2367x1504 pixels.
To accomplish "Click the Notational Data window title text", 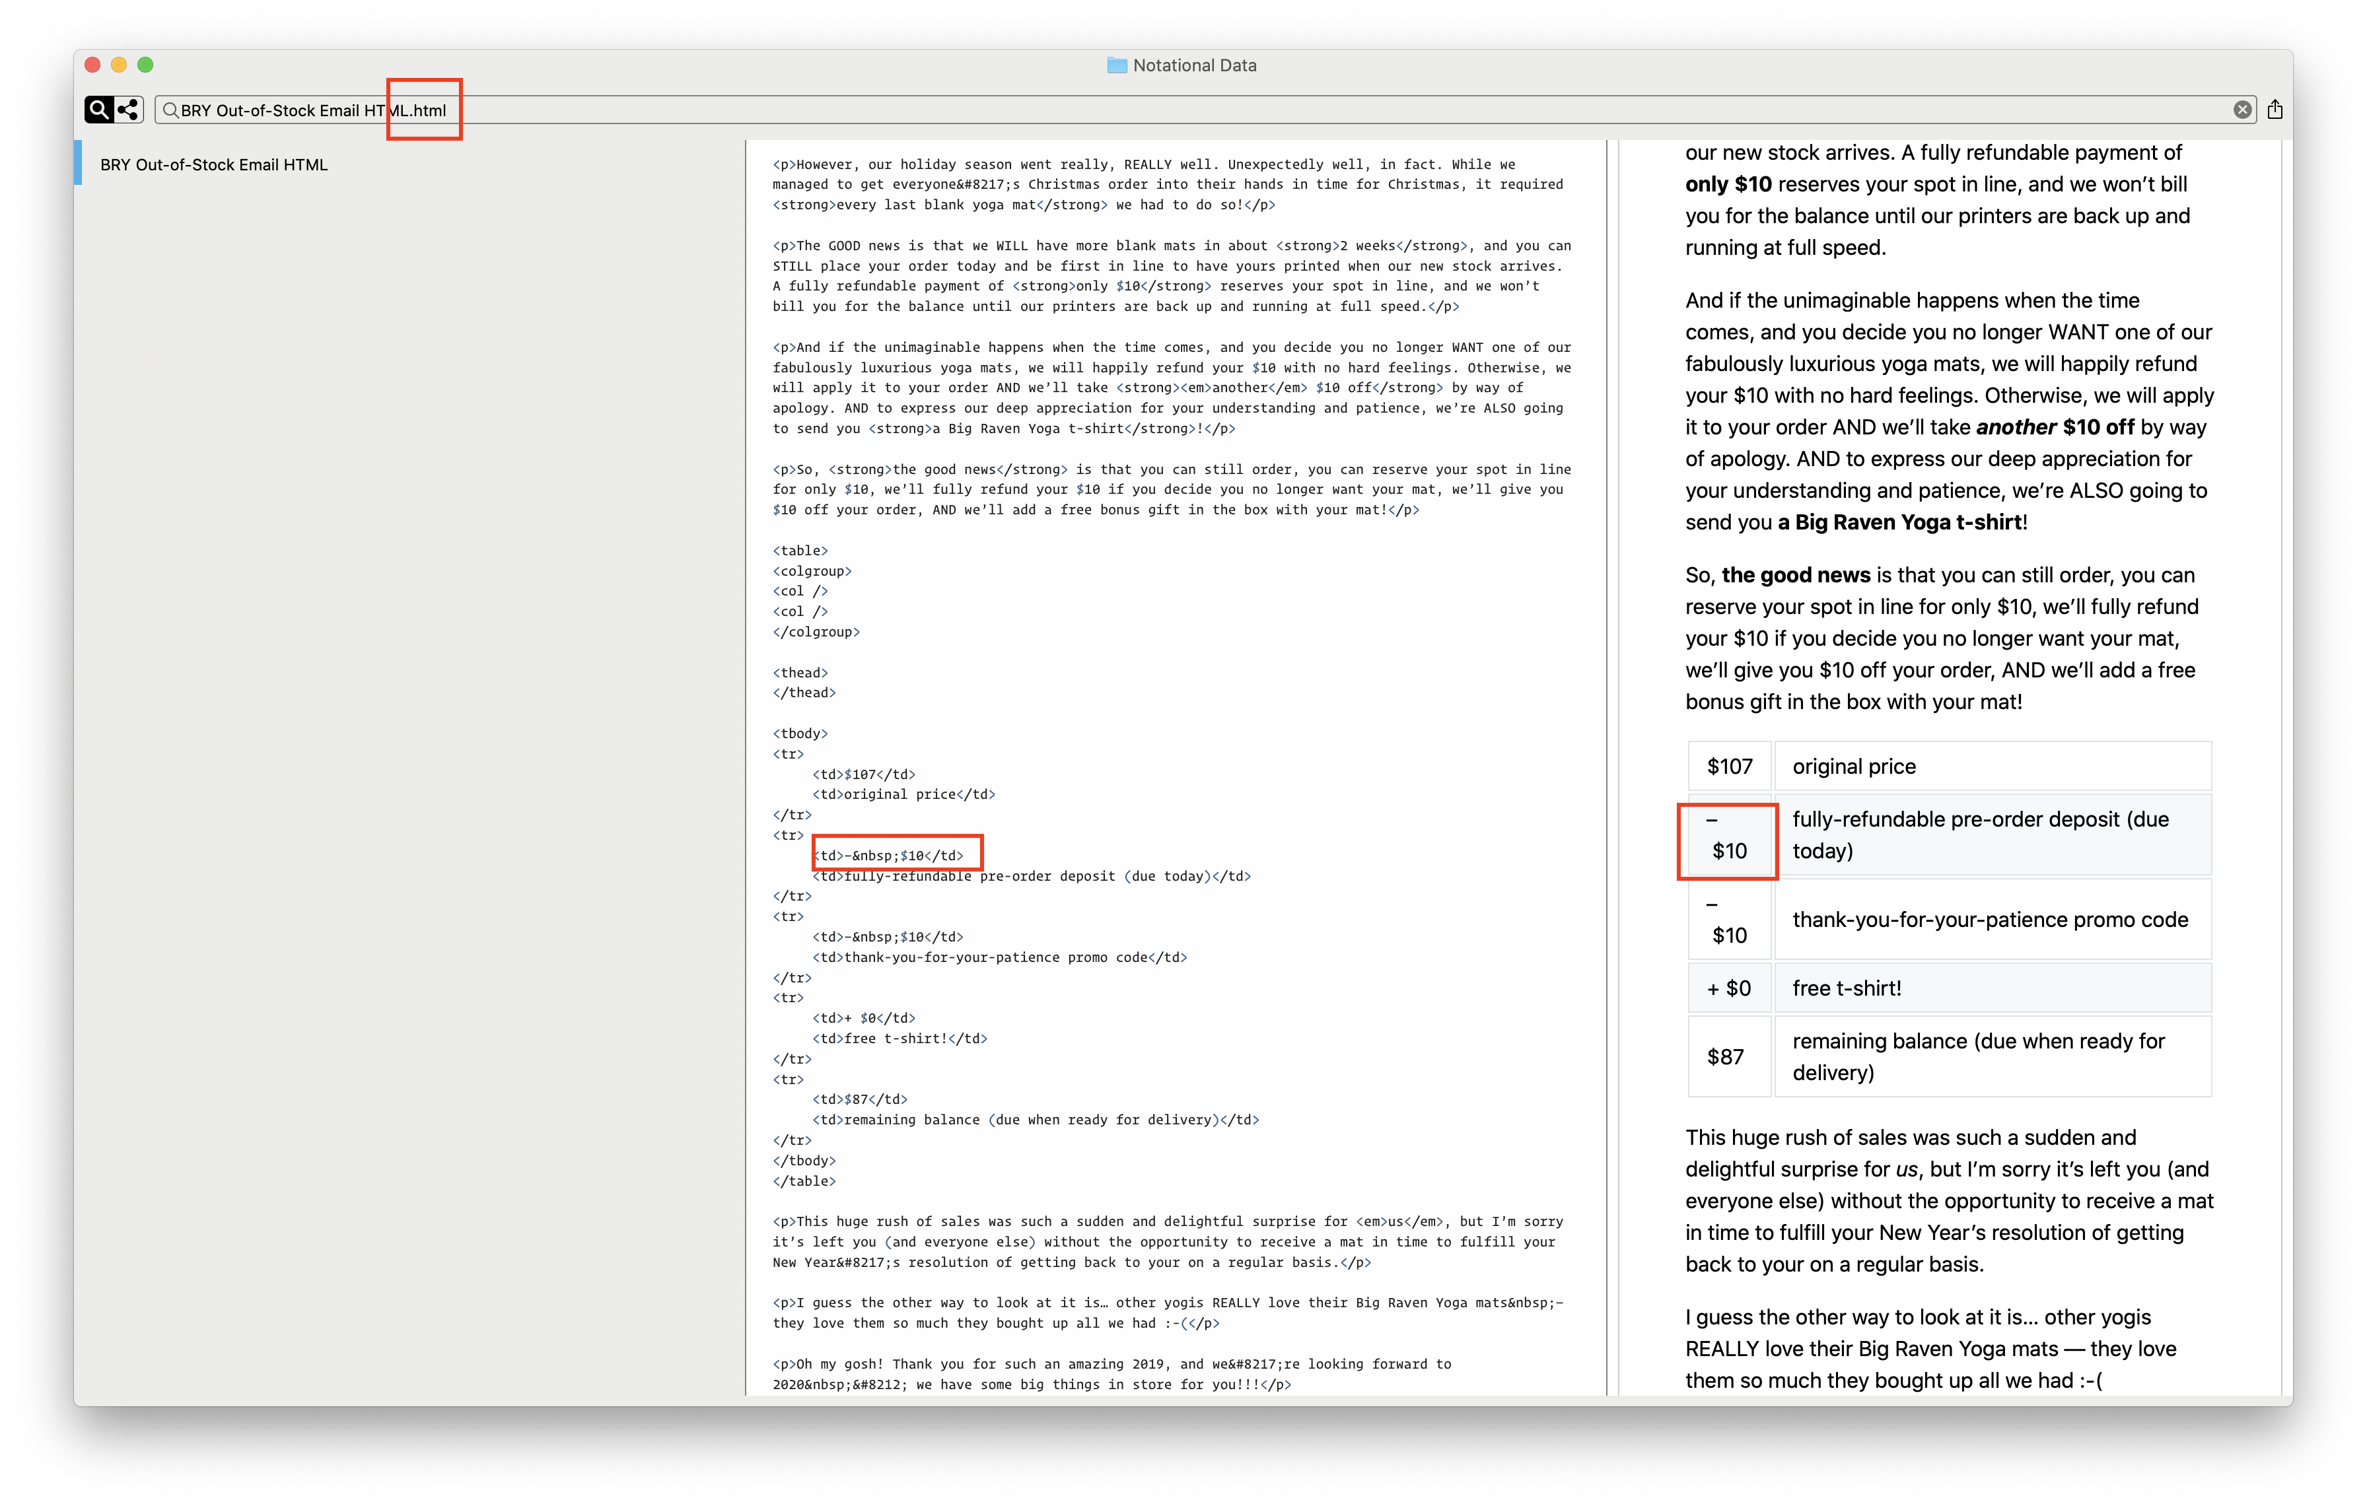I will click(x=1194, y=65).
